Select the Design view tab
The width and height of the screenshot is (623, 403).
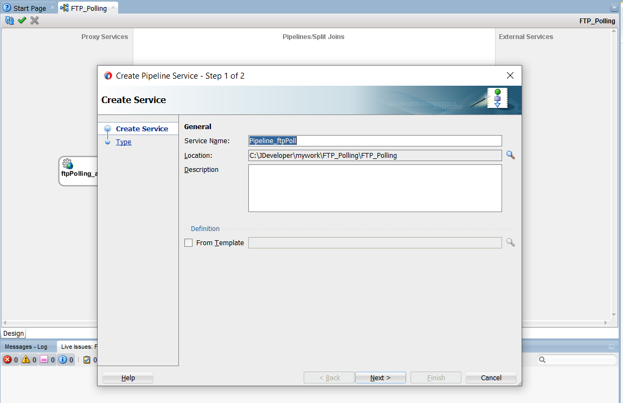(x=13, y=334)
